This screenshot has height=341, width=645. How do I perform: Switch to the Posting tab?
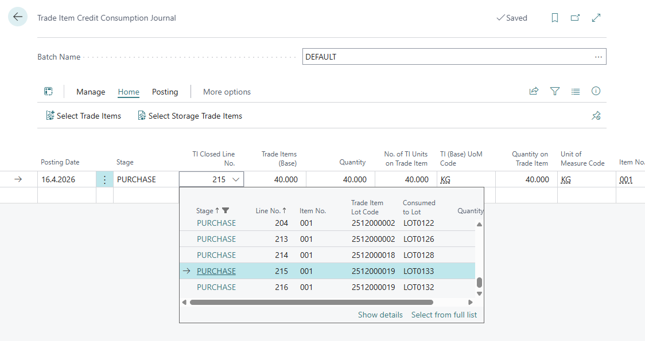165,92
